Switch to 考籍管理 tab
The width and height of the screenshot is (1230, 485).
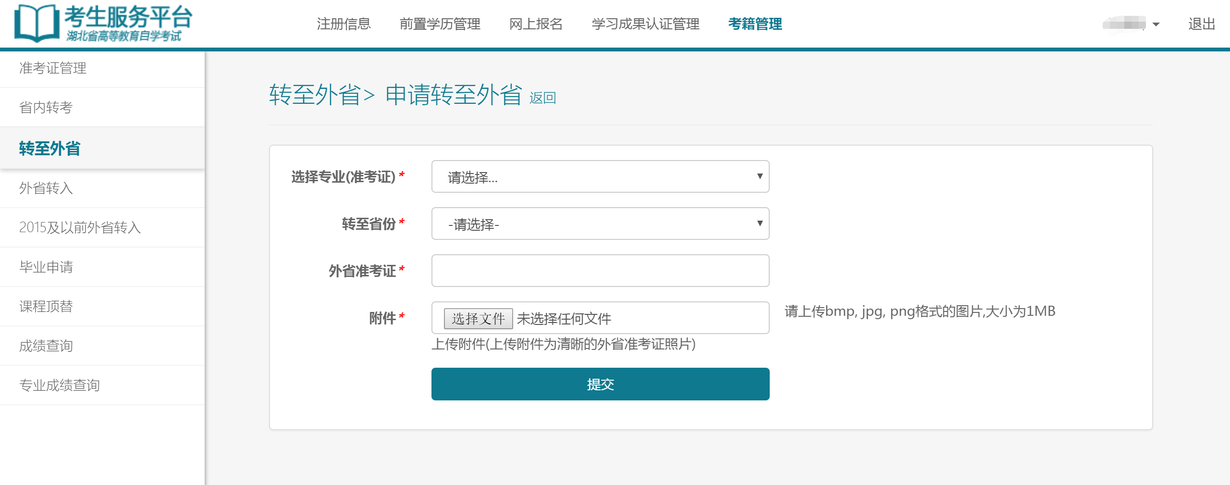(755, 24)
